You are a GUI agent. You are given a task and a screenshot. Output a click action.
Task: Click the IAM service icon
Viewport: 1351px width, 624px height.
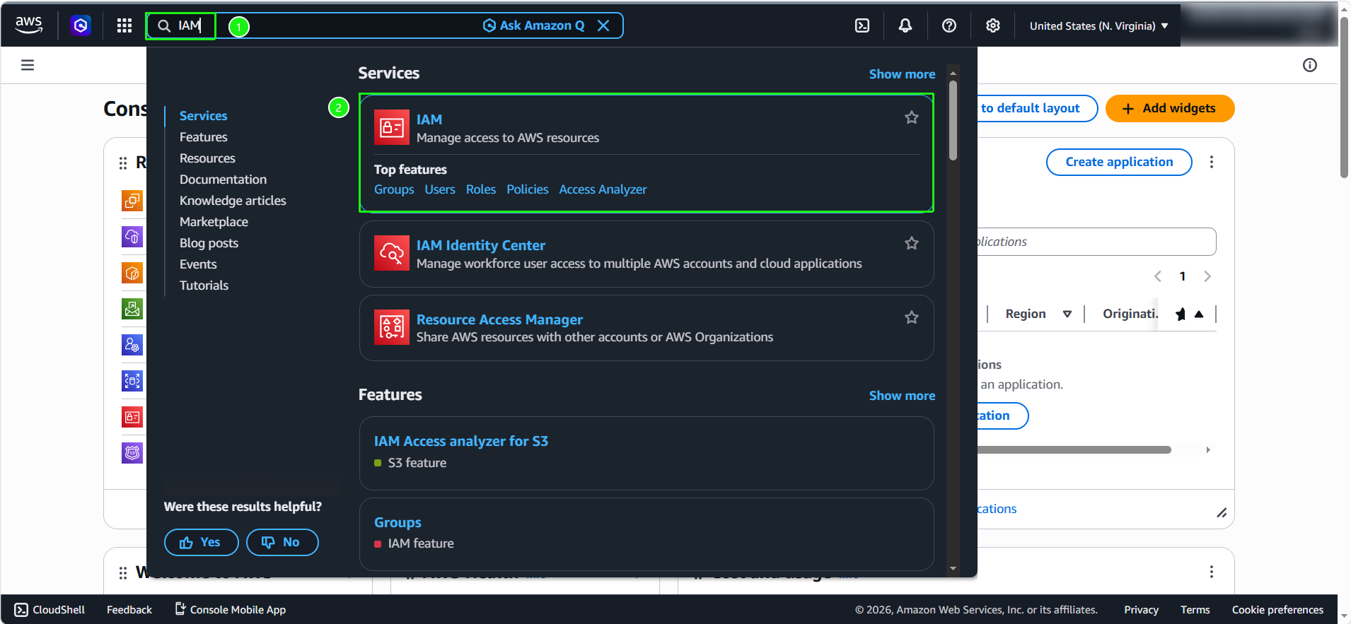392,127
